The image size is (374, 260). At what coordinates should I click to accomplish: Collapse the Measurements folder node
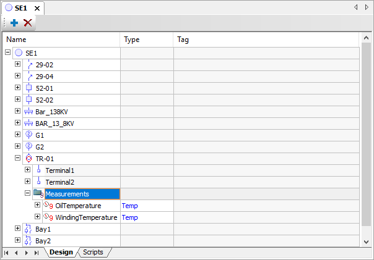click(x=28, y=193)
